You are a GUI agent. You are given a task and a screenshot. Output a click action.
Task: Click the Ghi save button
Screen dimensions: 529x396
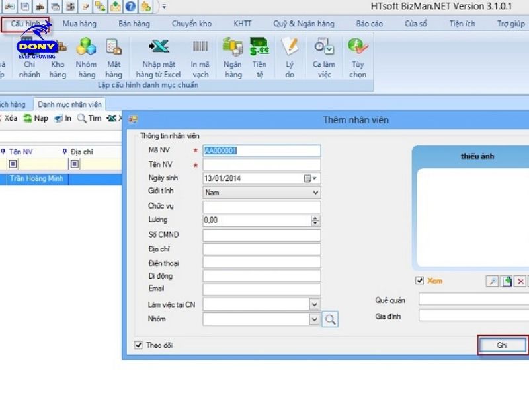(502, 345)
